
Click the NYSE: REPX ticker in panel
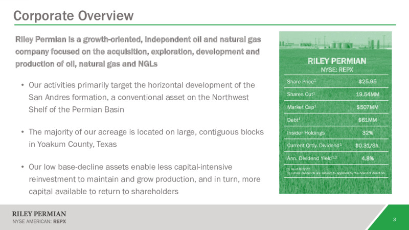pyautogui.click(x=337, y=70)
